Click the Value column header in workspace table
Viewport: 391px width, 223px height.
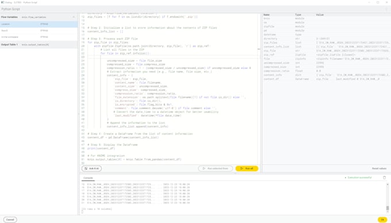coord(320,15)
